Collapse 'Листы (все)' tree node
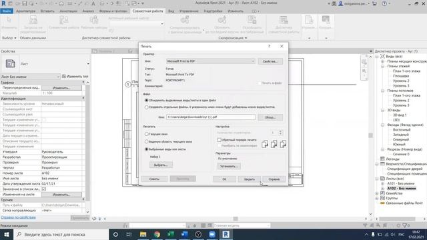 pos(377,179)
